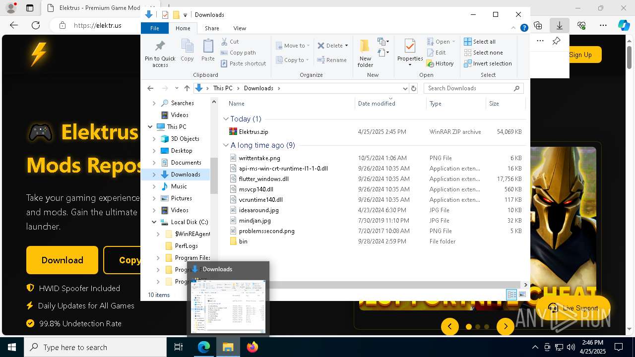The height and width of the screenshot is (357, 635).
Task: Open recent locations dropdown arrow
Action: [177, 88]
